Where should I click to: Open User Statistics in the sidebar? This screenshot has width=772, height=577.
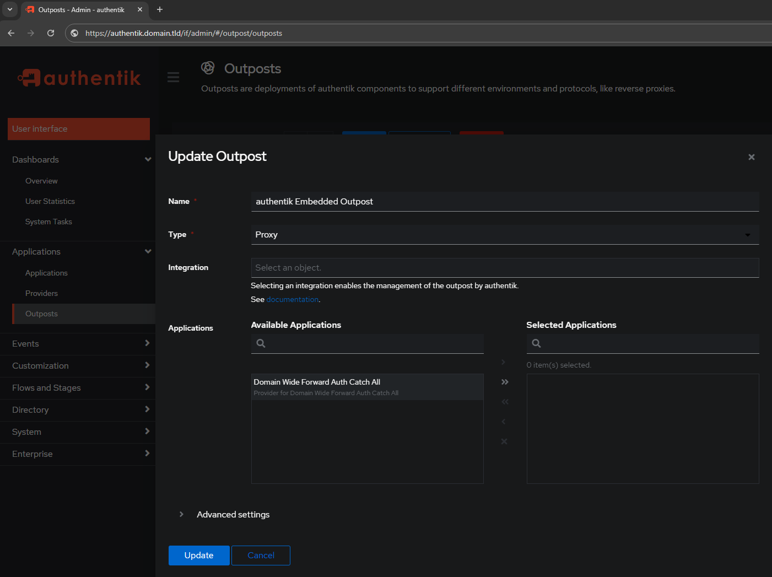click(50, 201)
